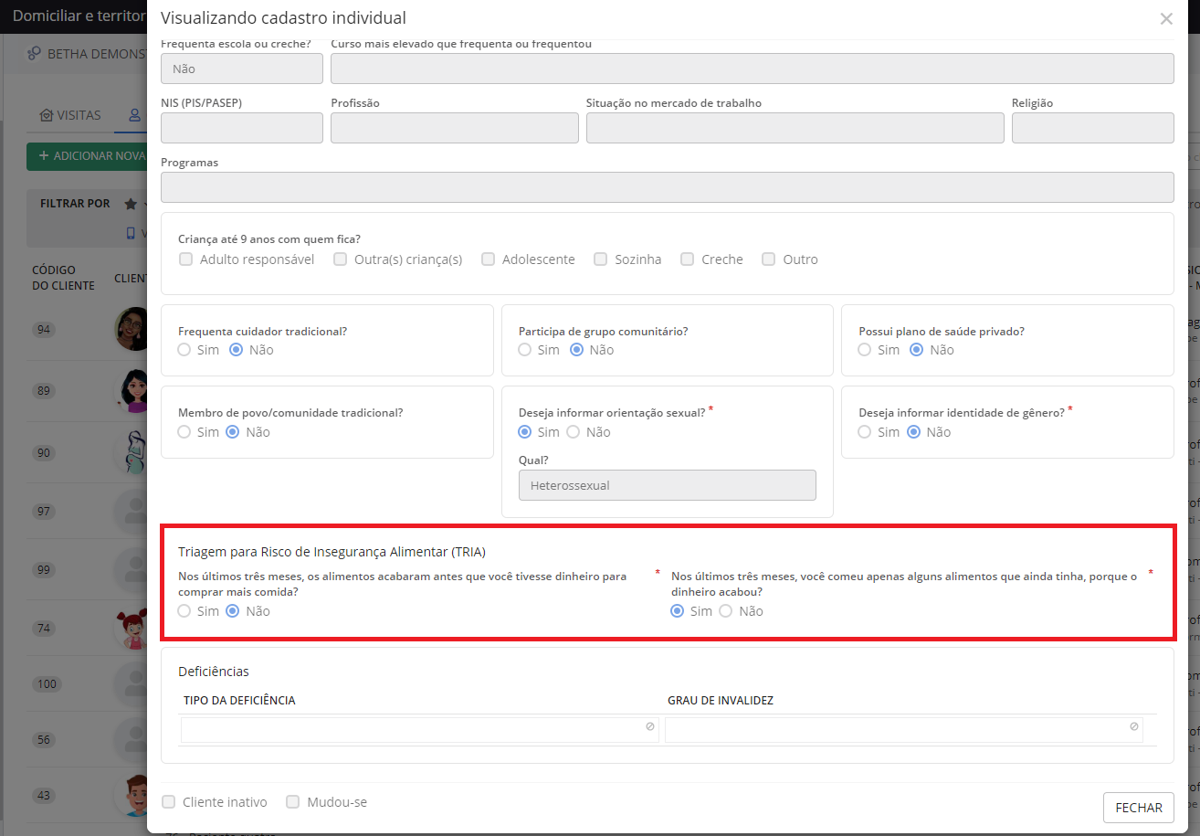Screen dimensions: 1200x836
Task: Check the Adulto responsável option
Action: click(x=186, y=259)
